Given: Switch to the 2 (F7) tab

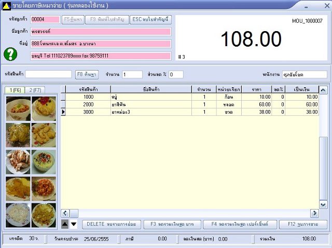Looking at the screenshot, I should point(35,90).
